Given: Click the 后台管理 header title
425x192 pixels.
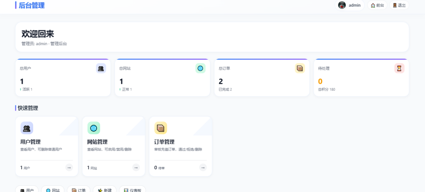Looking at the screenshot, I should click(x=32, y=5).
